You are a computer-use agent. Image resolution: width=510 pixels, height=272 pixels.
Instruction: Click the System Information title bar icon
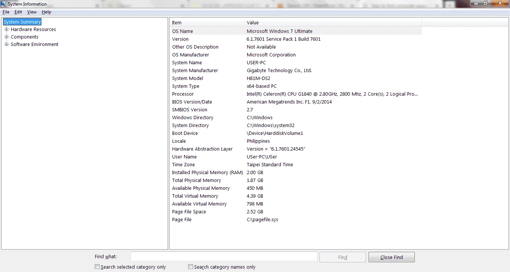coord(3,4)
